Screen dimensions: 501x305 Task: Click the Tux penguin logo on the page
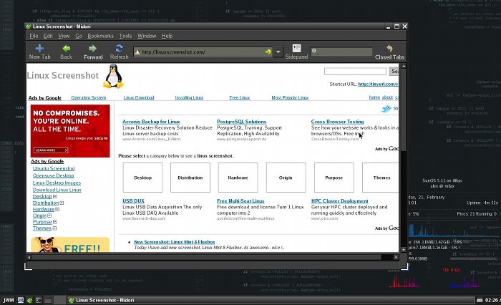pyautogui.click(x=113, y=76)
